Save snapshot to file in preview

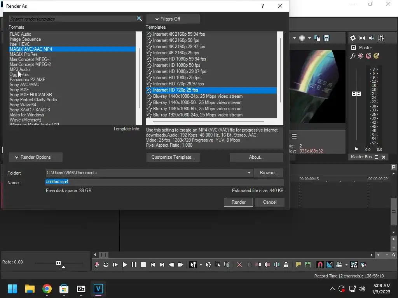326,38
